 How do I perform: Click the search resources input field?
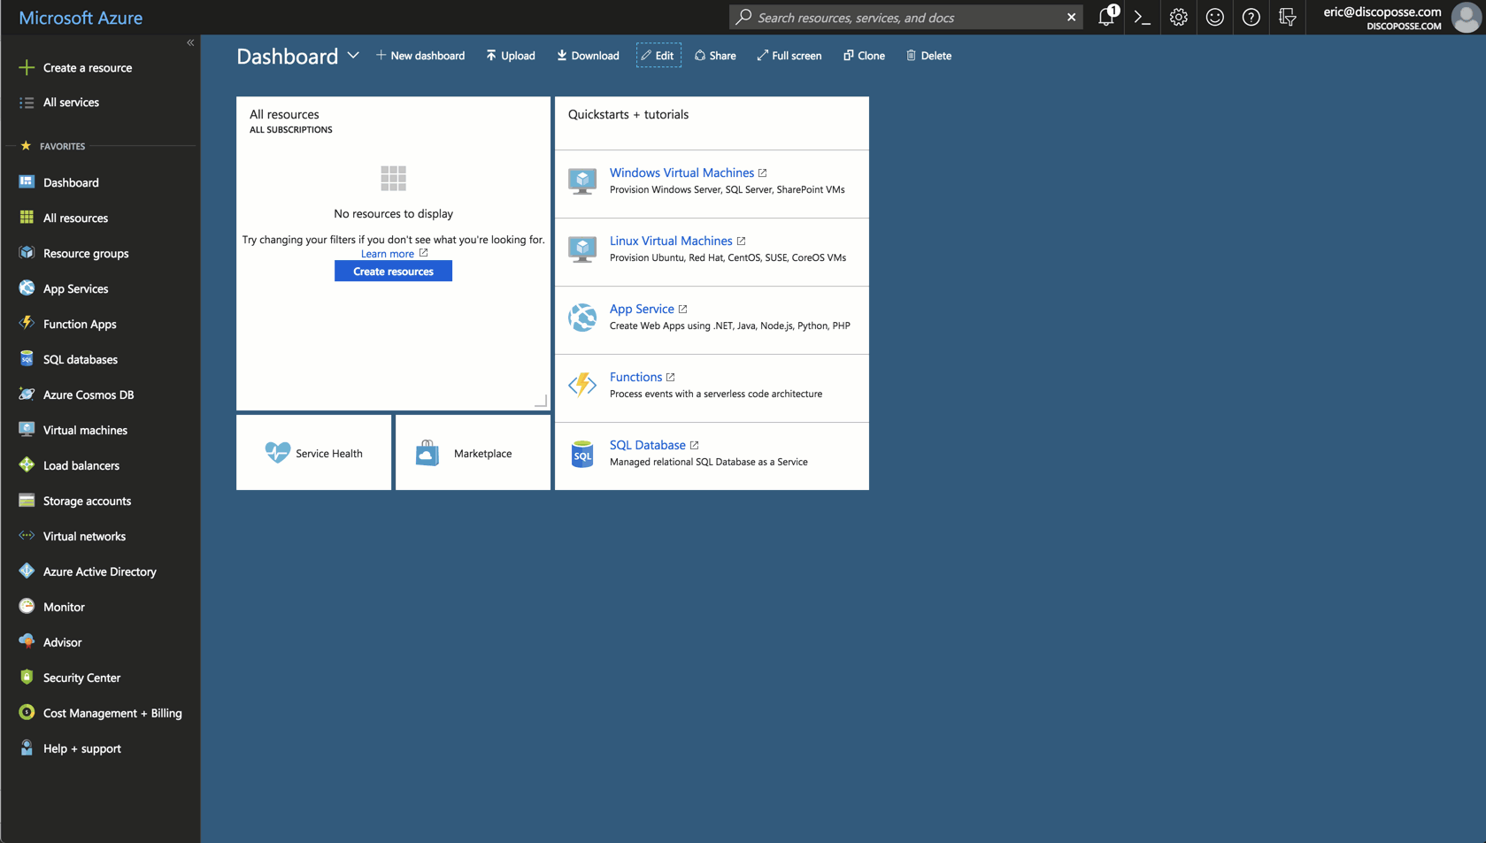pos(903,18)
